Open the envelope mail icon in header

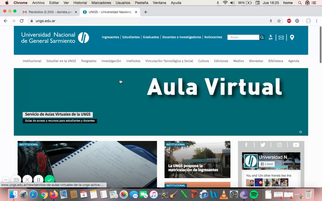tap(281, 37)
